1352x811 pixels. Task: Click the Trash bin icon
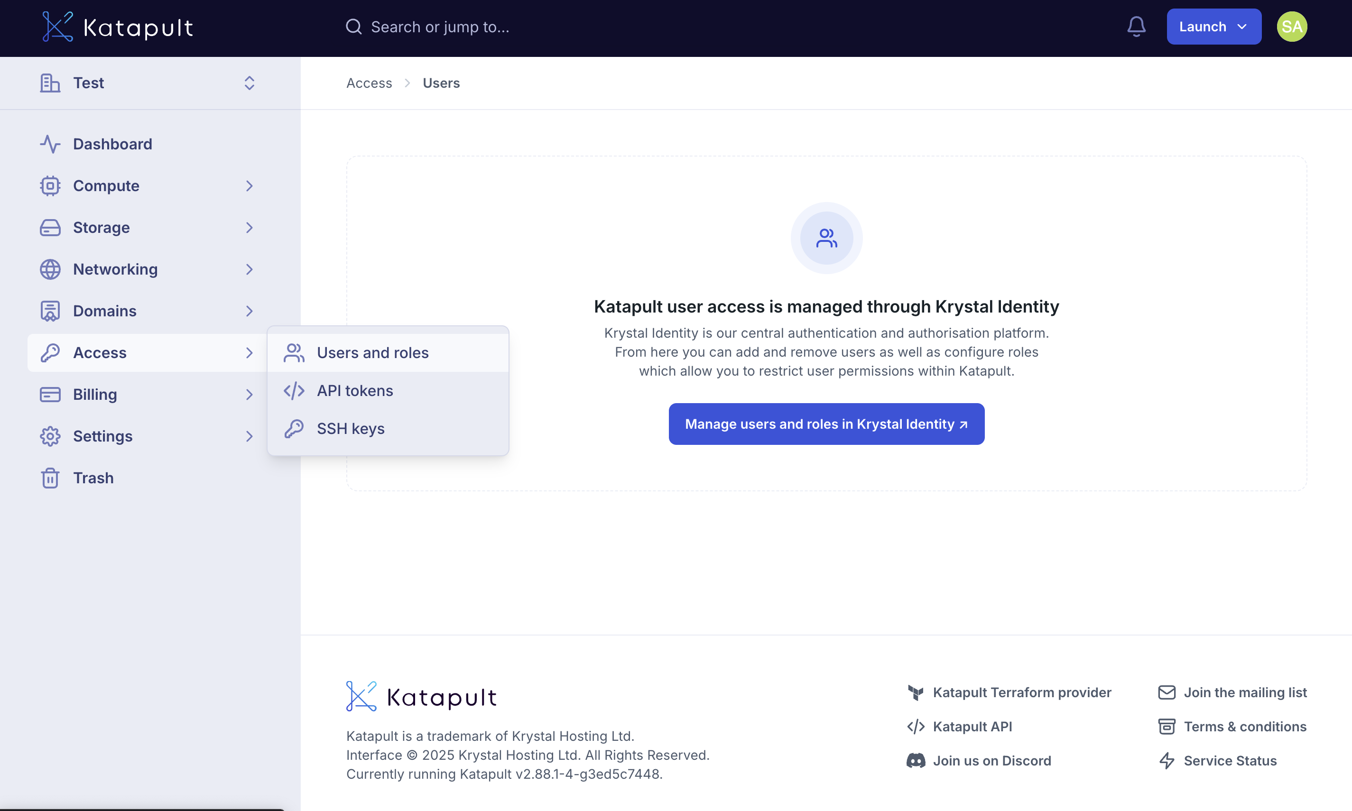click(50, 478)
